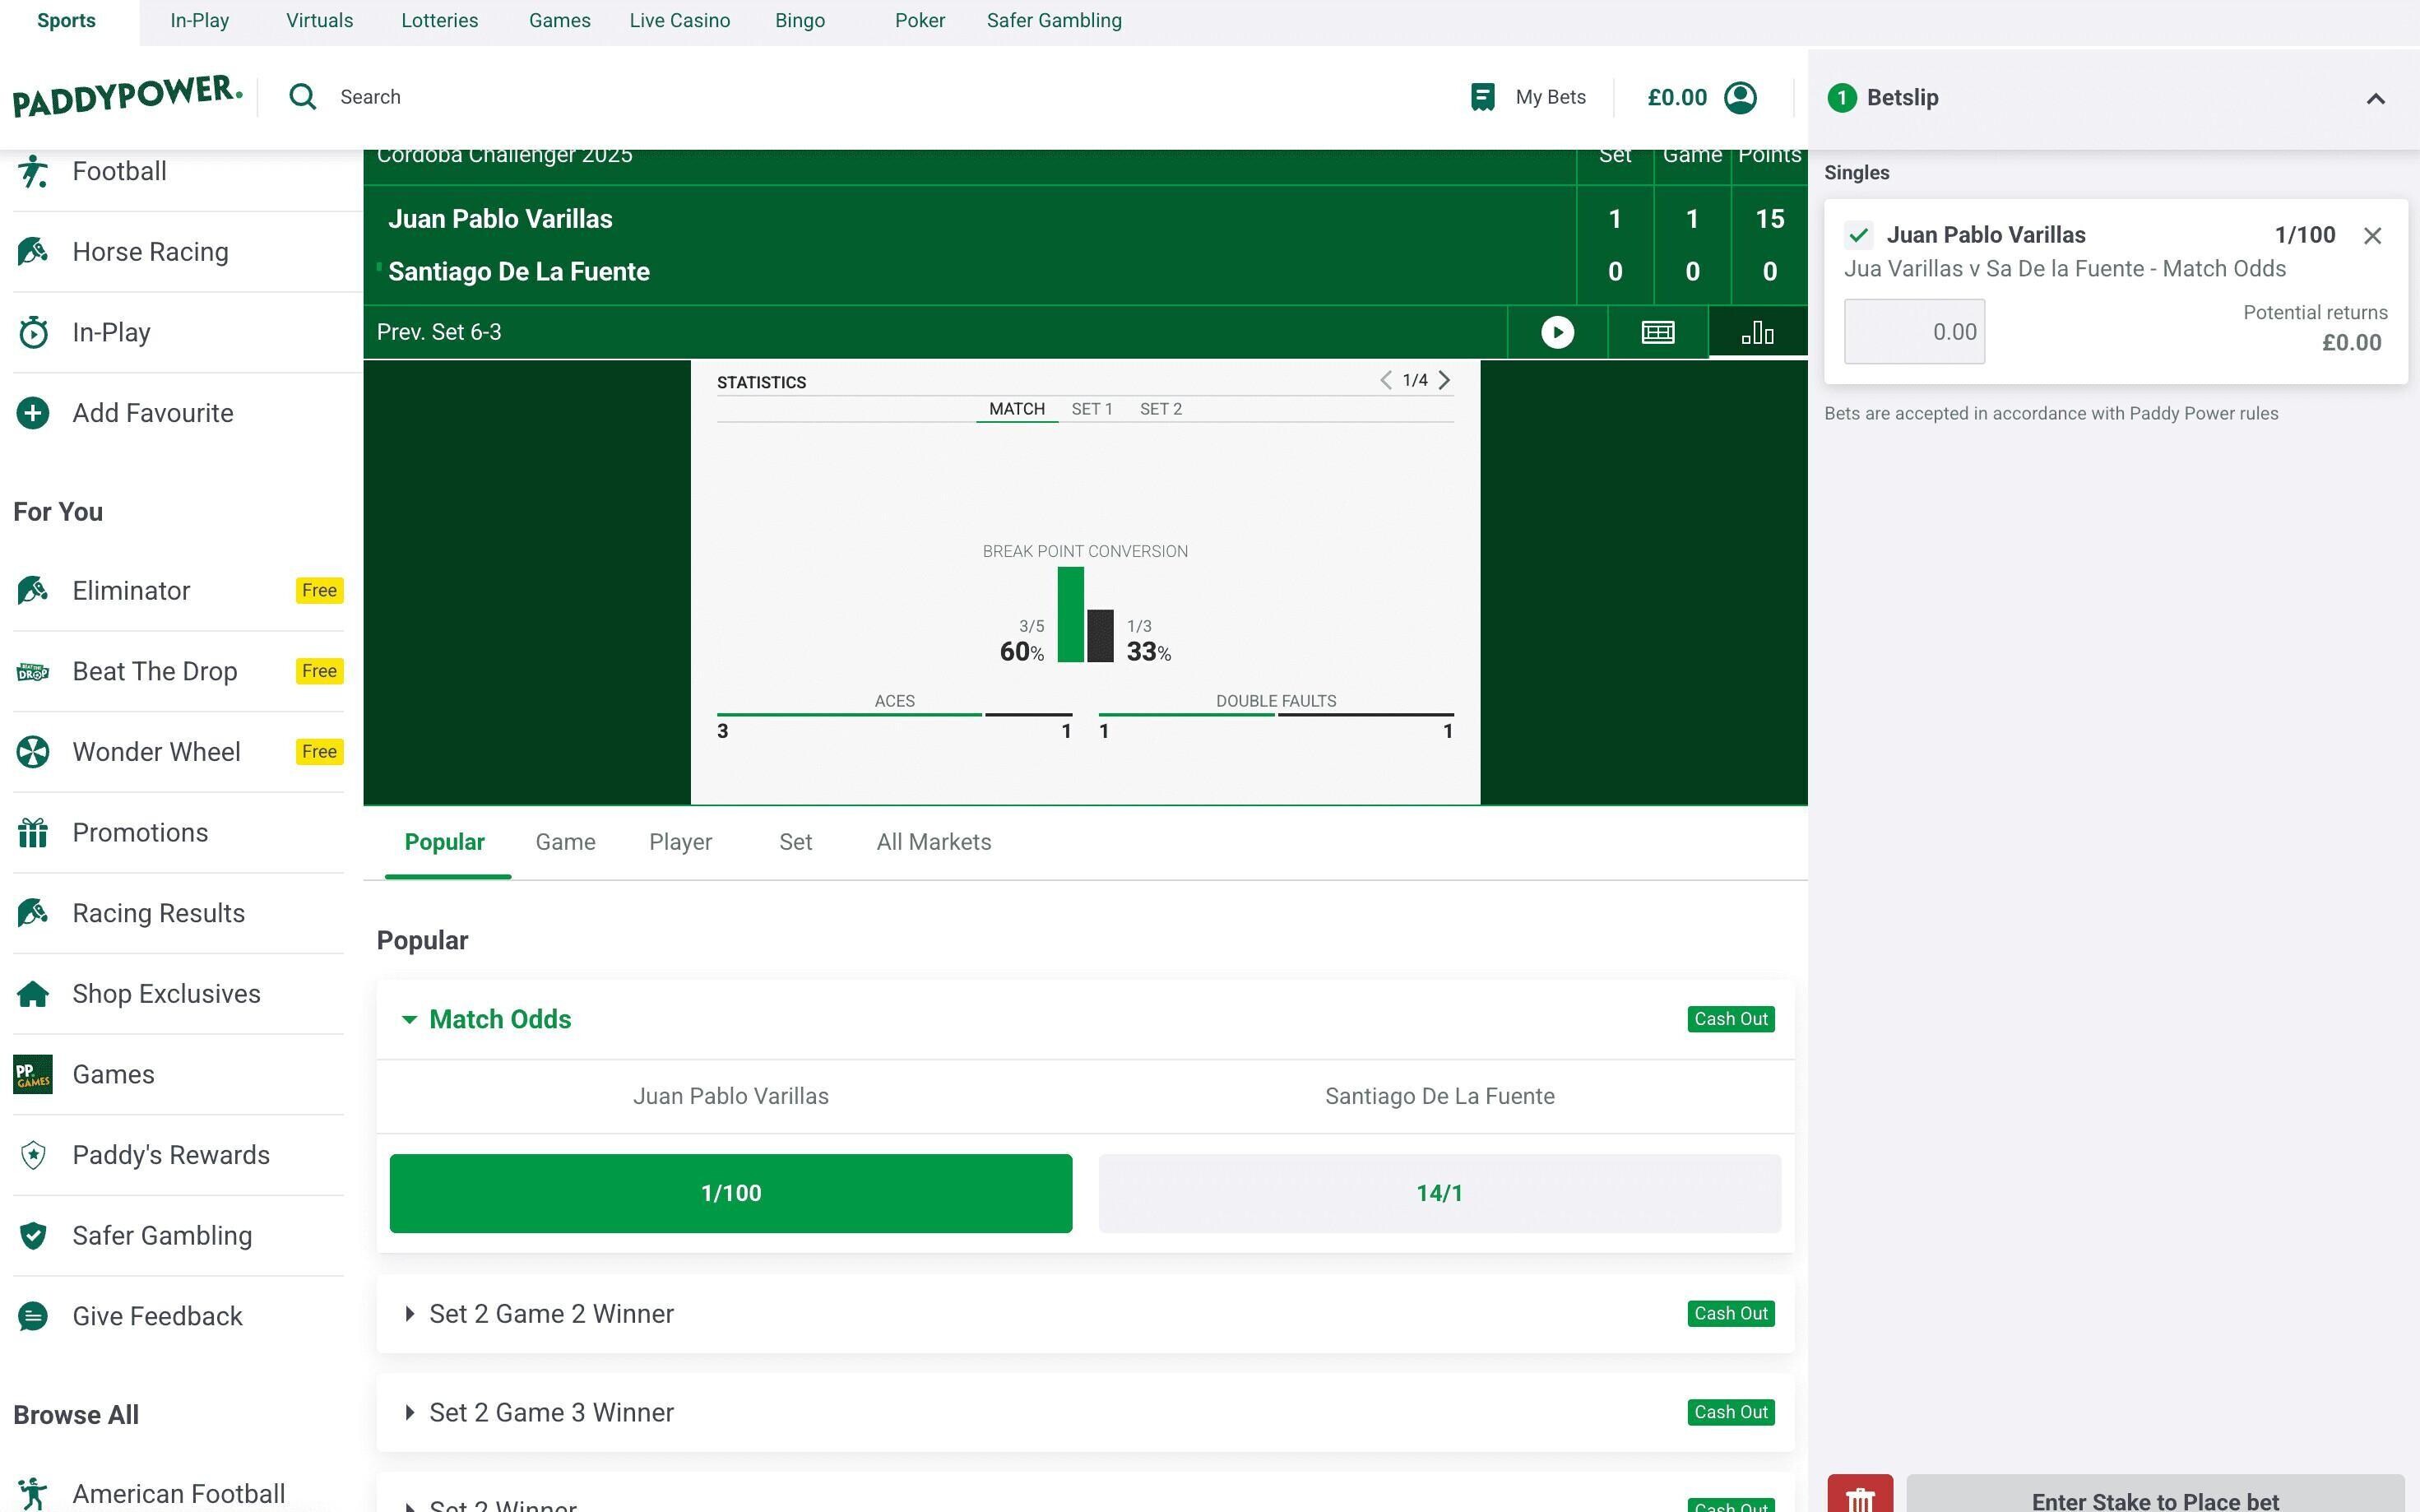Go to previous statistics page

pos(1385,380)
